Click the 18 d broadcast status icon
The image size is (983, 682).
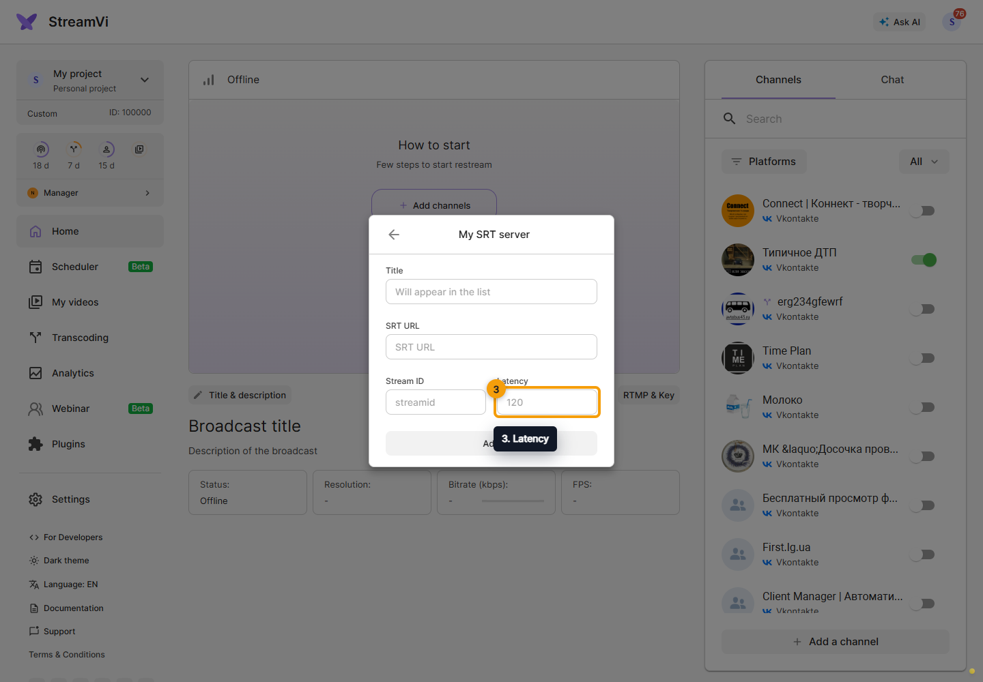(42, 149)
